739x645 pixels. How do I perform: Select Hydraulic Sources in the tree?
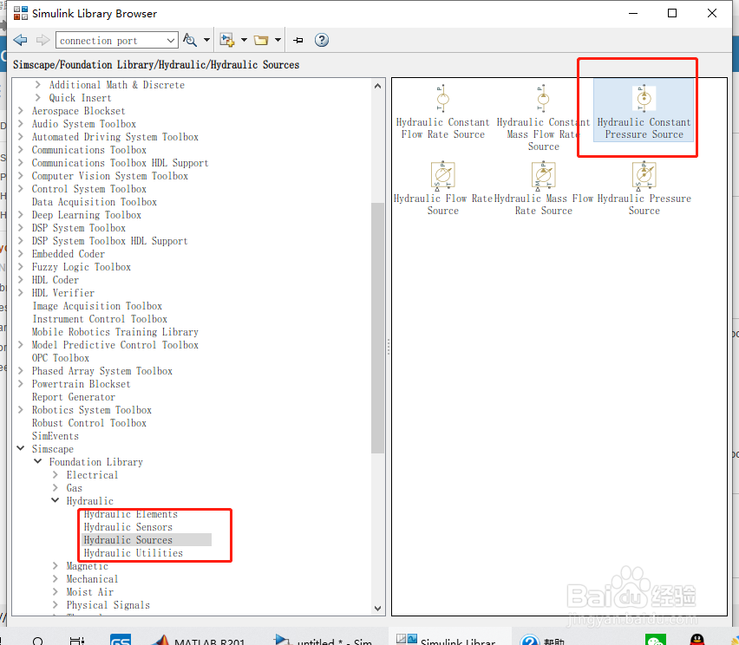coord(128,540)
